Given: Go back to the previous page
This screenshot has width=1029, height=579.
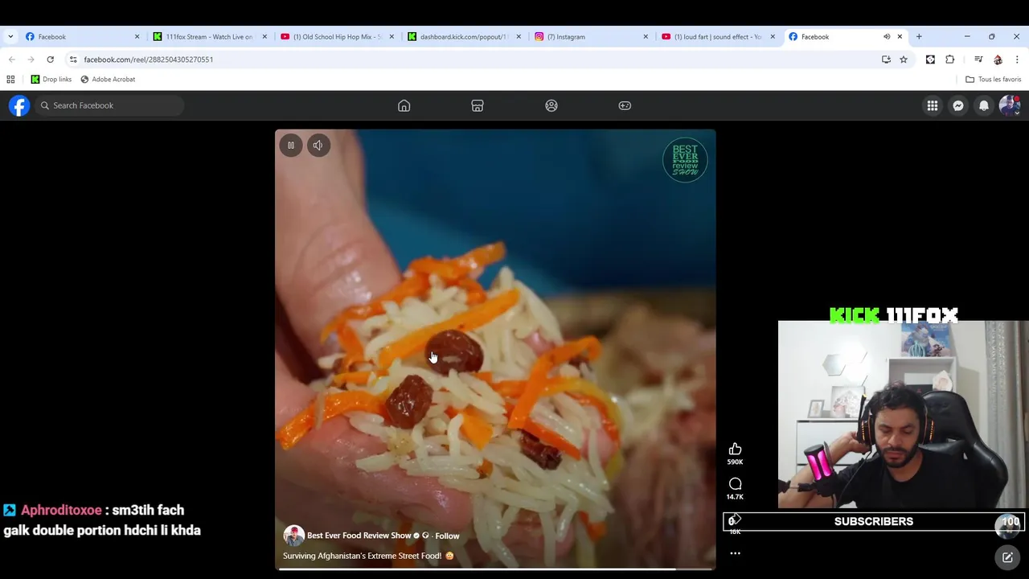Looking at the screenshot, I should (x=12, y=60).
